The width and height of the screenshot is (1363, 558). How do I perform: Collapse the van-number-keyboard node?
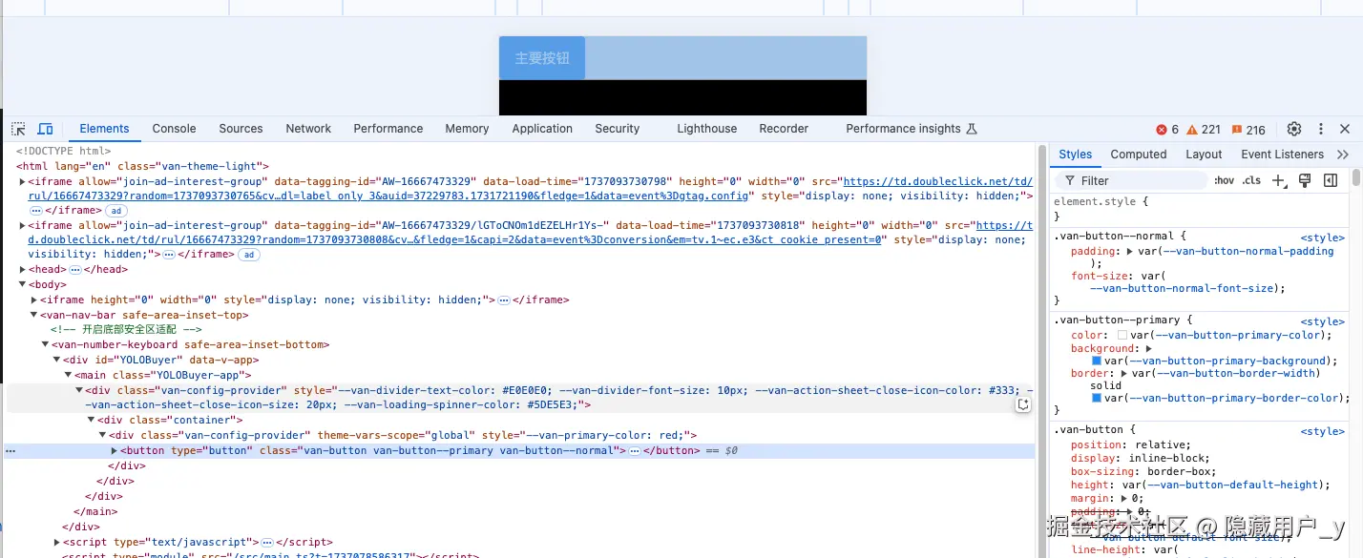[45, 344]
